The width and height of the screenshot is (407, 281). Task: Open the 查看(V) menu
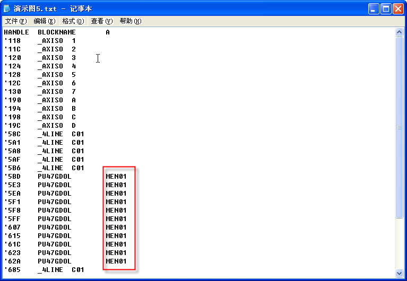101,21
